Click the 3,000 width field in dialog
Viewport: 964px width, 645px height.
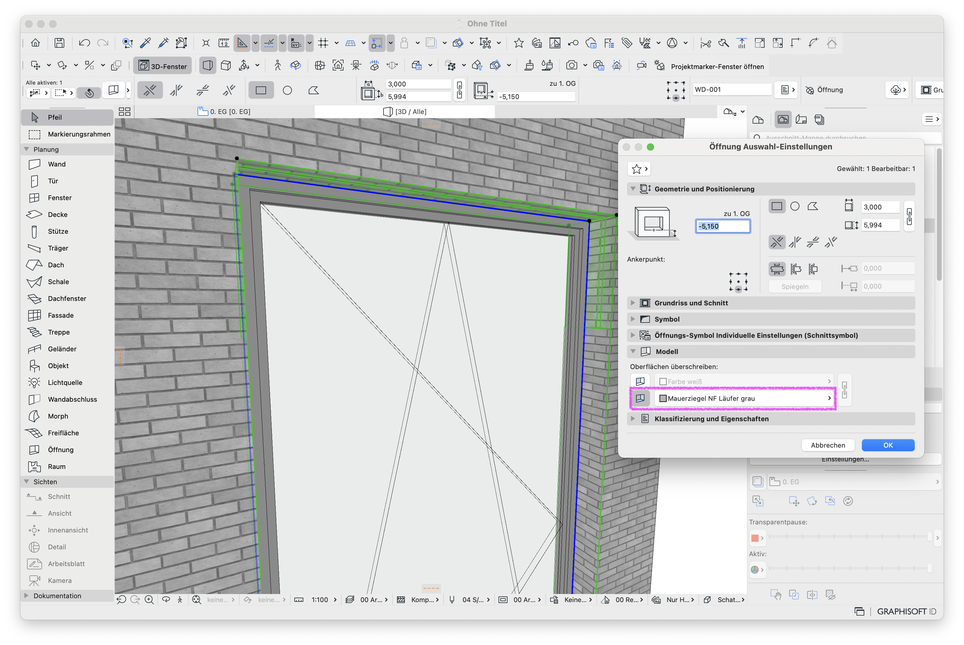coord(880,207)
